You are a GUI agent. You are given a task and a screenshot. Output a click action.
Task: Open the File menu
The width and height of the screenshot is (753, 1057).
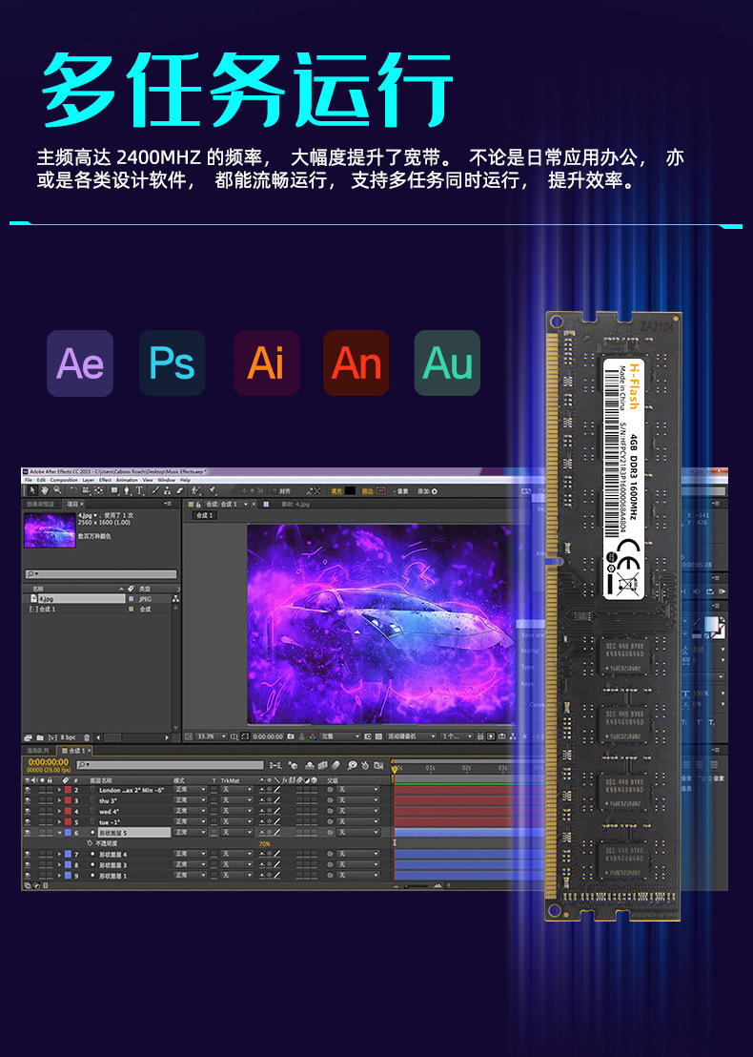pyautogui.click(x=29, y=480)
